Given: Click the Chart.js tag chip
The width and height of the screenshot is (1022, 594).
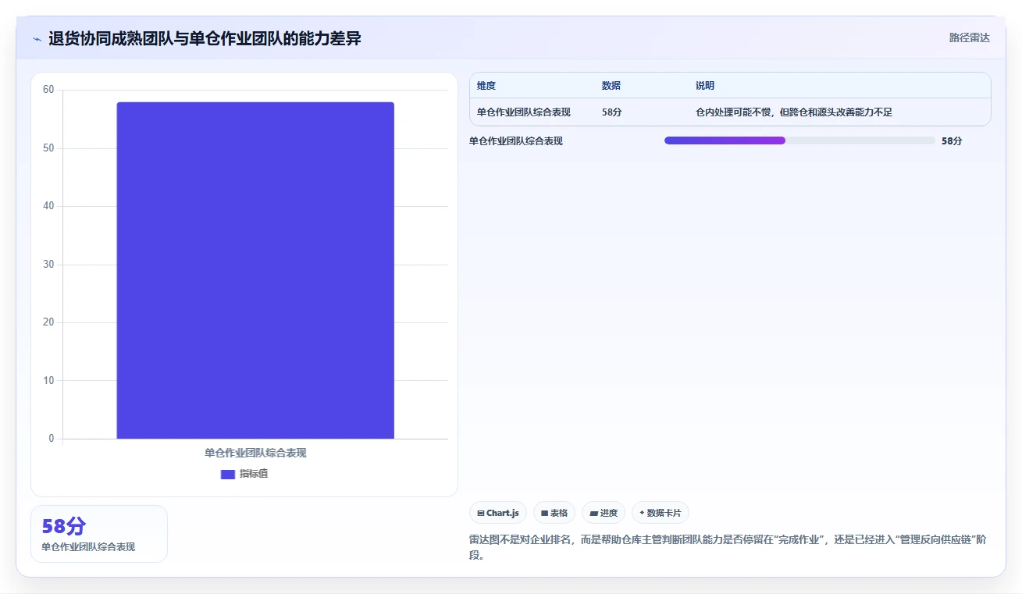Looking at the screenshot, I should pyautogui.click(x=498, y=513).
